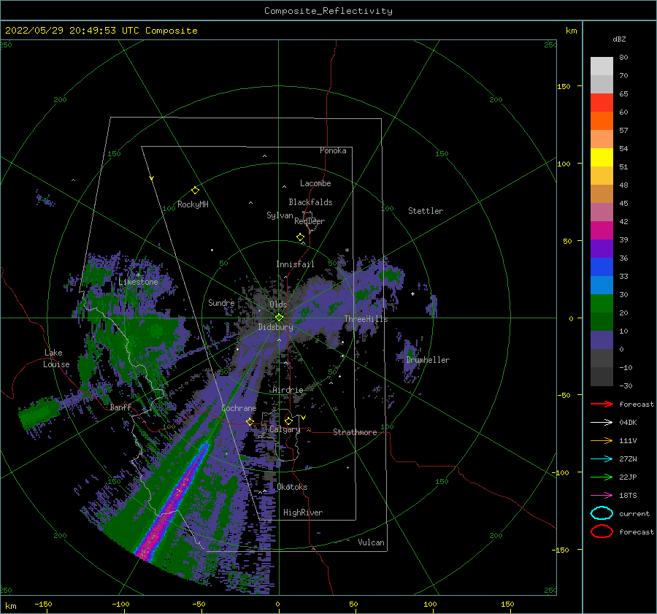The height and width of the screenshot is (614, 657).
Task: Click the bright green 30–20 dBZ swatch
Action: [602, 303]
